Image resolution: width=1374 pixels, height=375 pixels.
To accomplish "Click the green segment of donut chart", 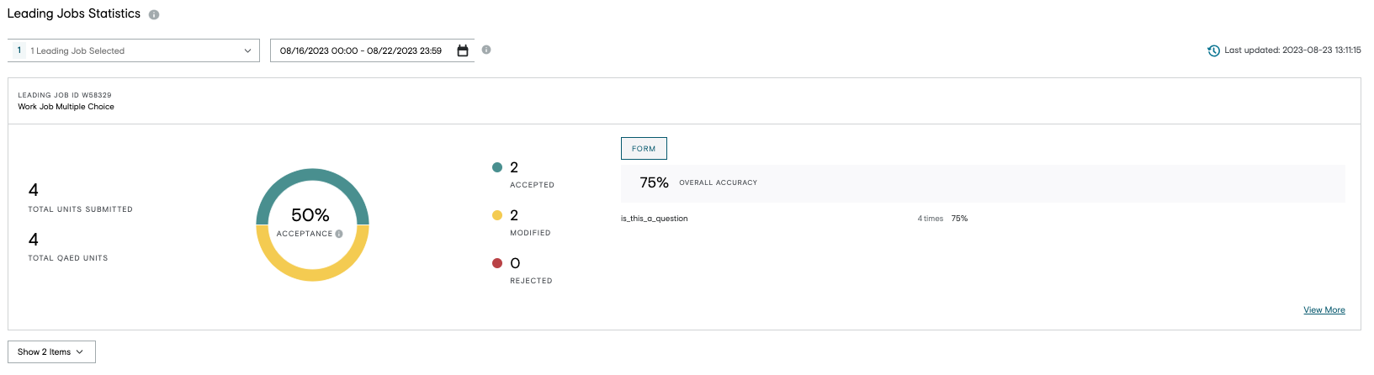I will click(x=312, y=175).
